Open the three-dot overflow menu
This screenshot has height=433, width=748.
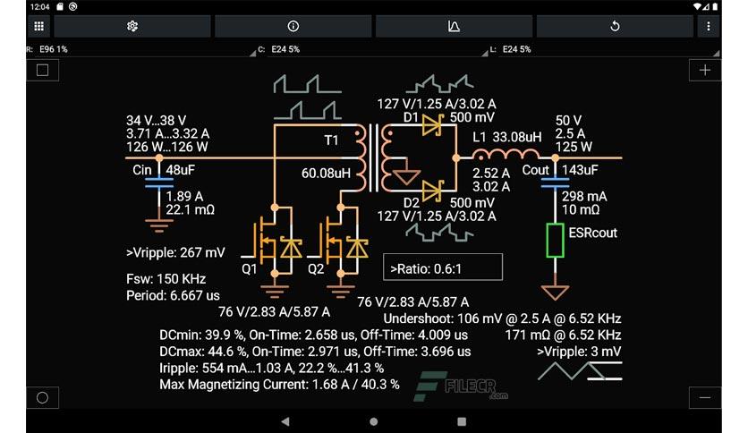(x=709, y=26)
